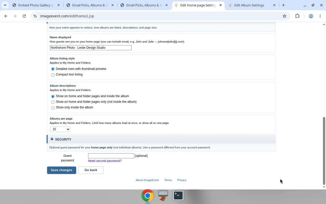
Task: Open Need second password? link
Action: click(105, 161)
